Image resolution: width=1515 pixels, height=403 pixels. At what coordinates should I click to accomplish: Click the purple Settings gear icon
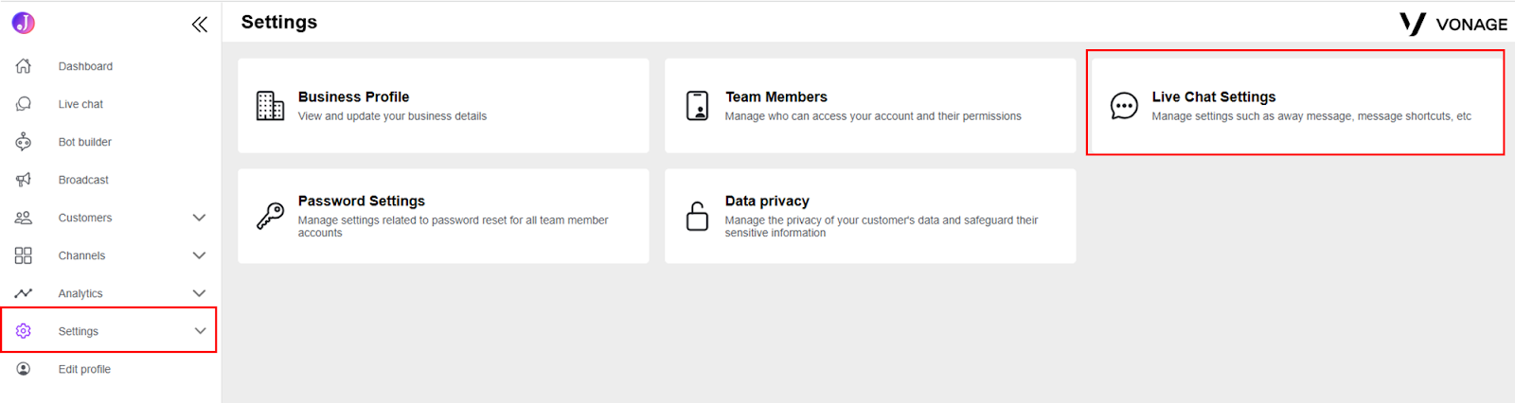click(x=24, y=331)
